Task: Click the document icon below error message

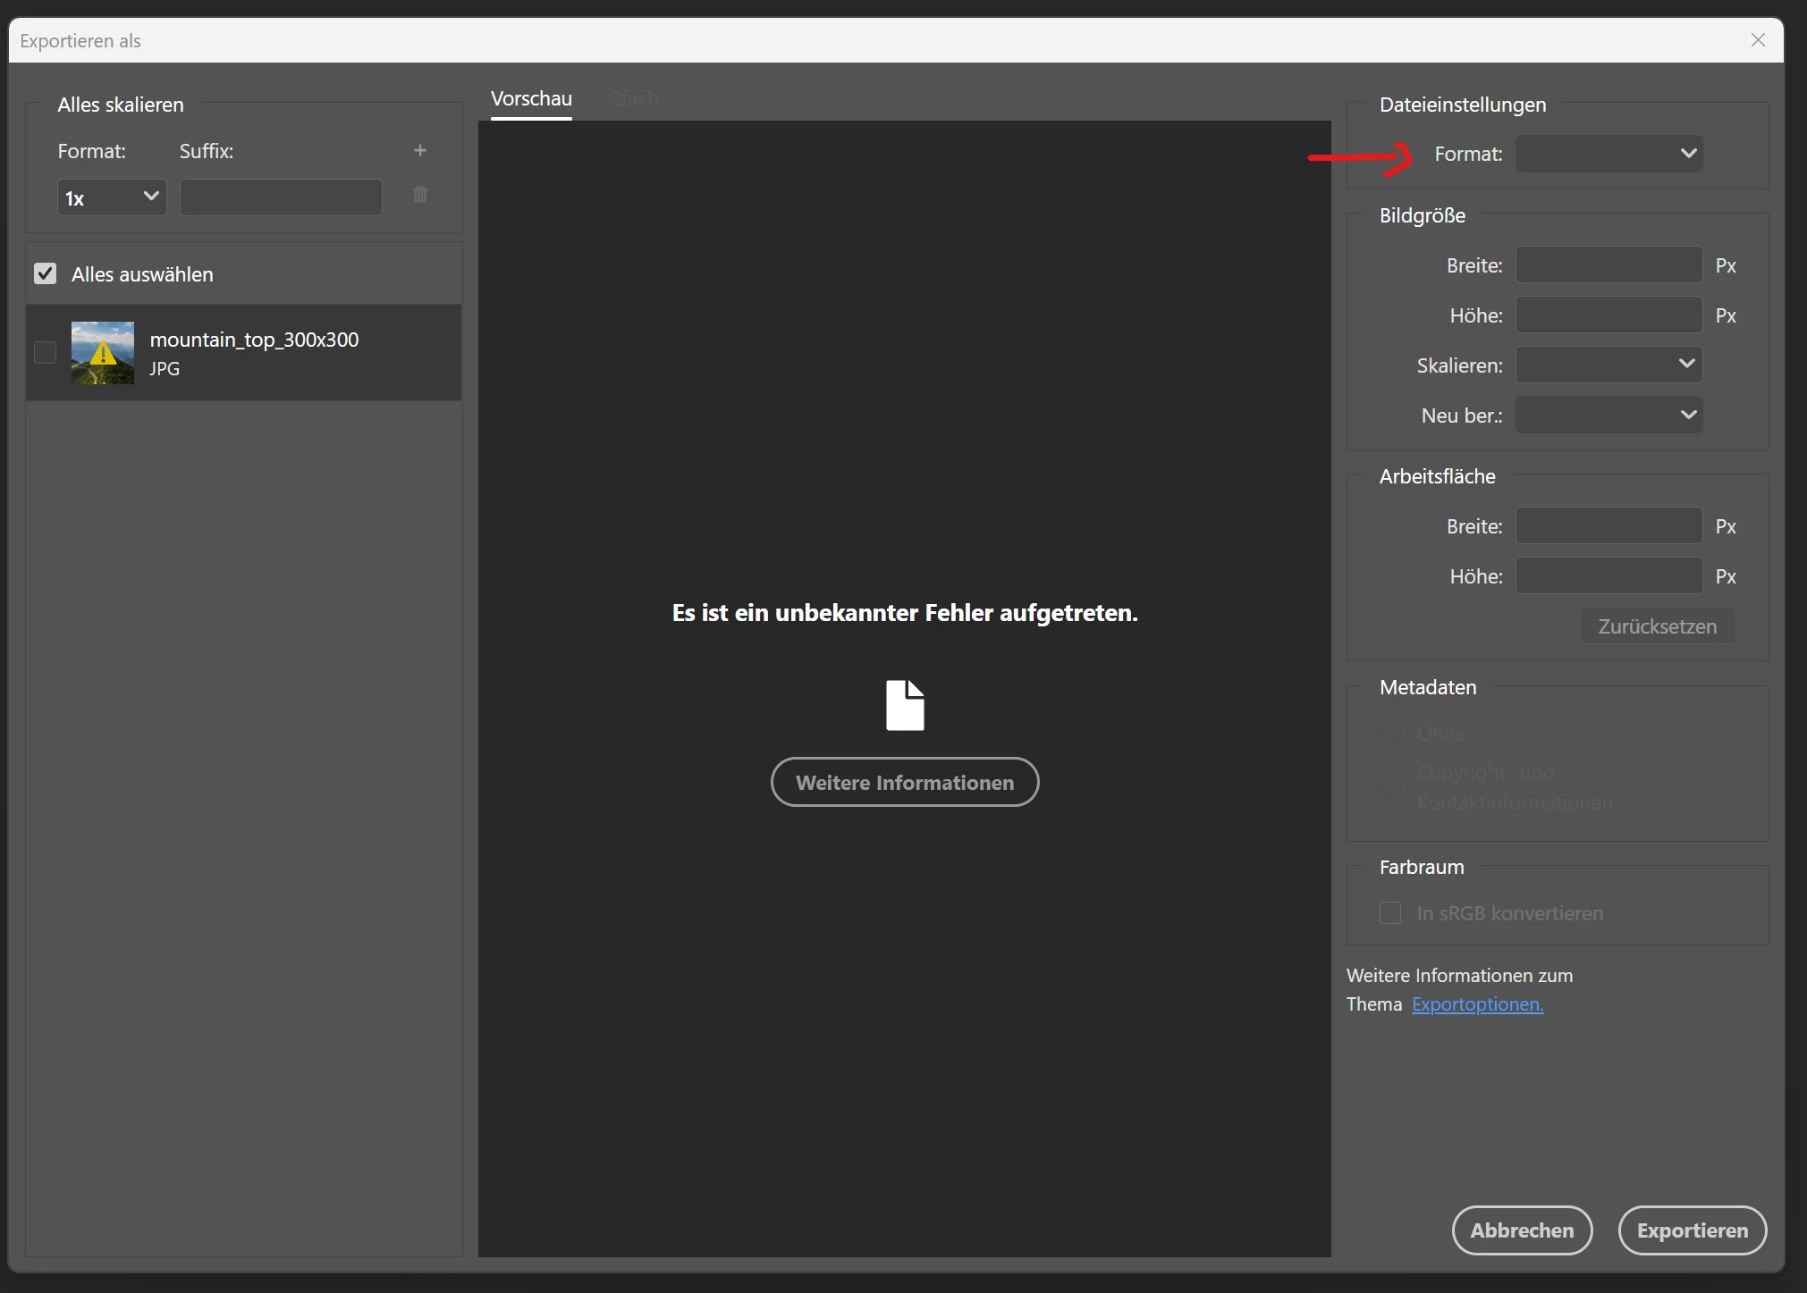Action: coord(905,706)
